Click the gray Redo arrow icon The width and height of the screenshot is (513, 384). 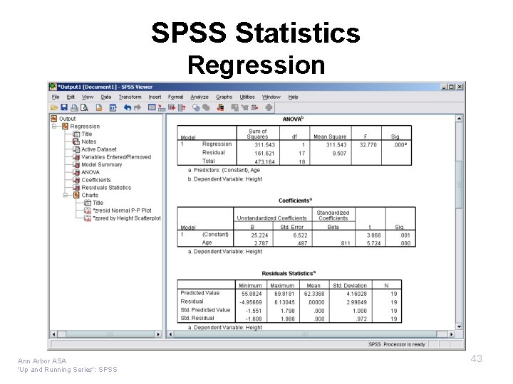click(138, 107)
